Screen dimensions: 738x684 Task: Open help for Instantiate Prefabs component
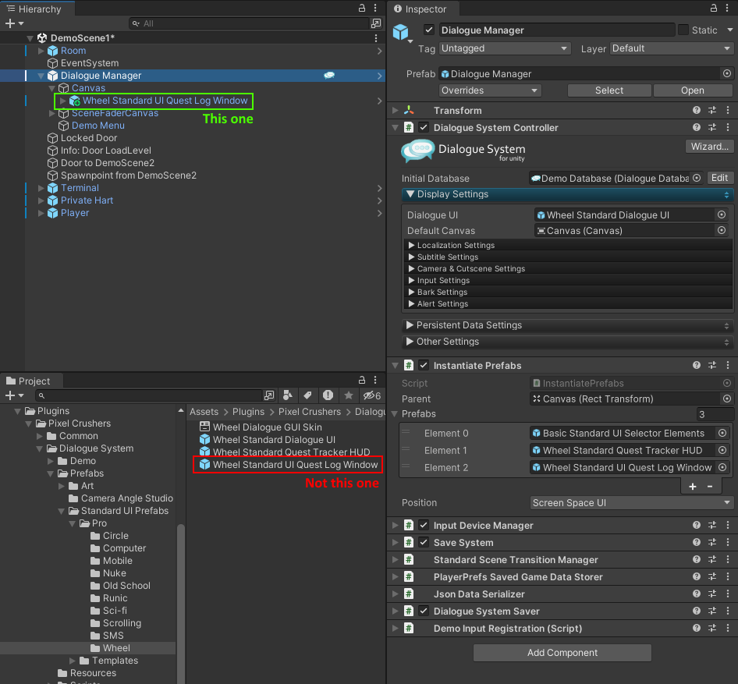coord(697,365)
